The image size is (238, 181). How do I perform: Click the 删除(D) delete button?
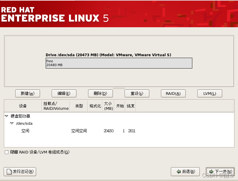pyautogui.click(x=100, y=93)
